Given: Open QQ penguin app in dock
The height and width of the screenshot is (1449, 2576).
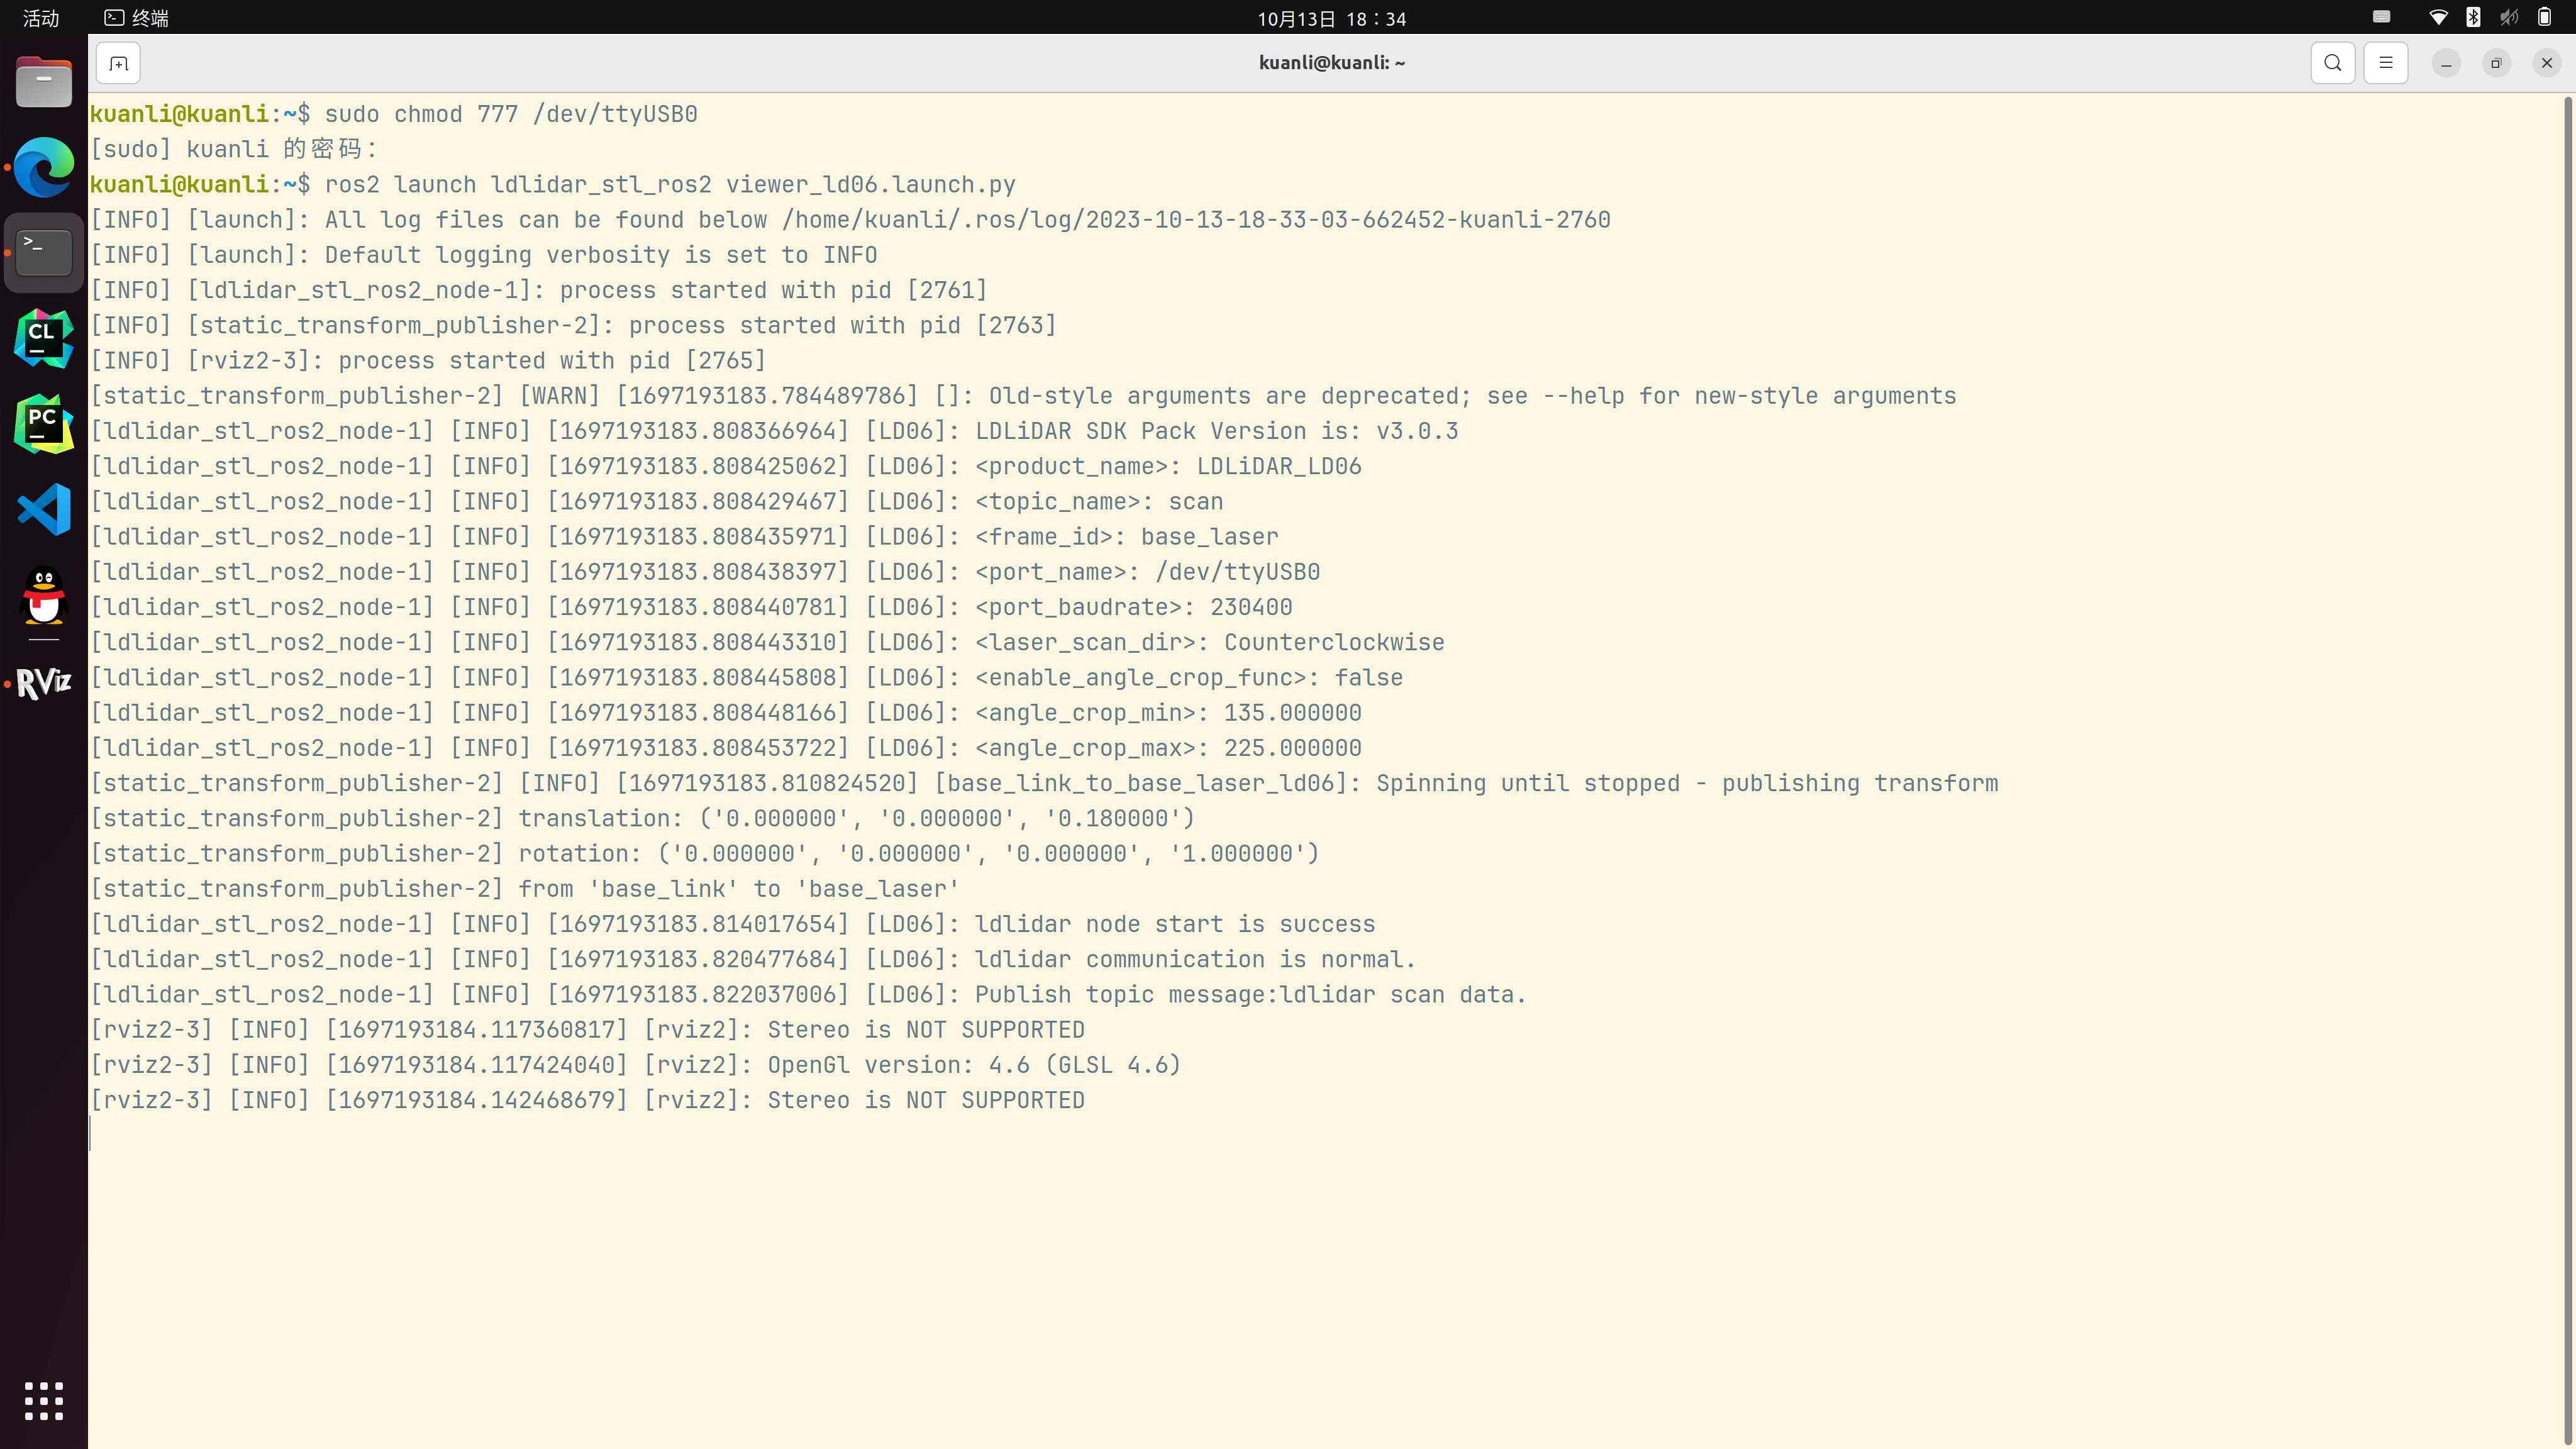Looking at the screenshot, I should click(44, 596).
